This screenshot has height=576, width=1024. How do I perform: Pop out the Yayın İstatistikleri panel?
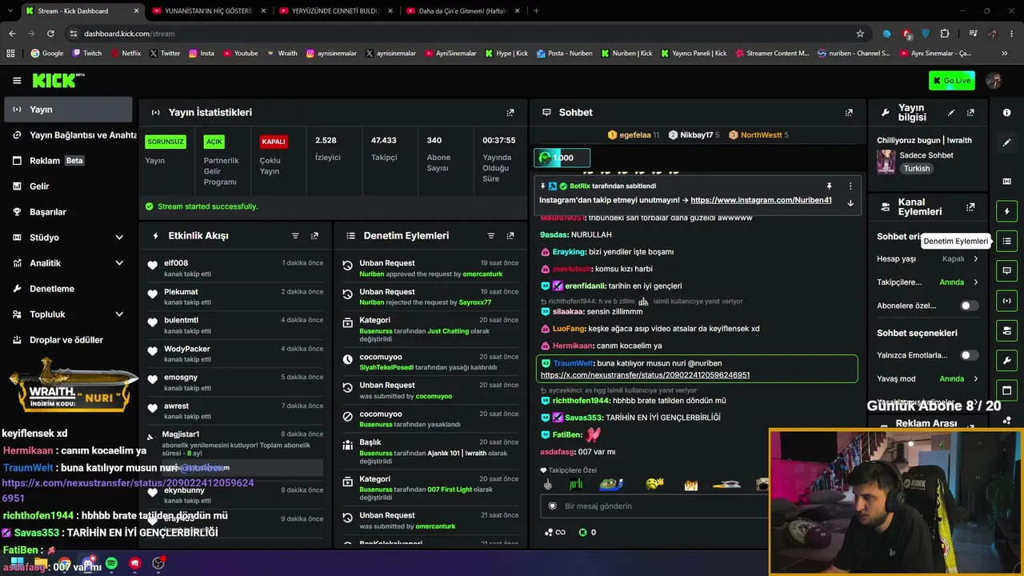pyautogui.click(x=510, y=113)
